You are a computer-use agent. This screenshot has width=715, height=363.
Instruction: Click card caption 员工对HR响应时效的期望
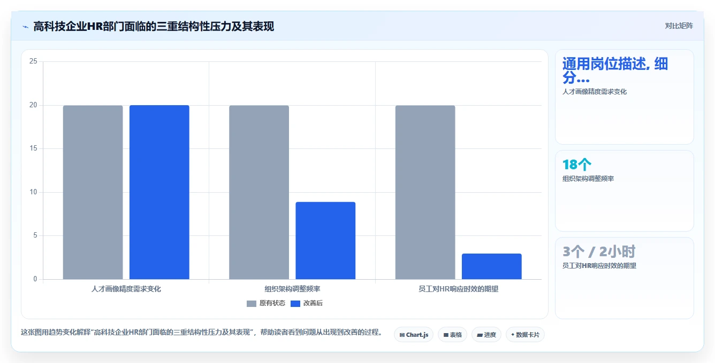599,266
